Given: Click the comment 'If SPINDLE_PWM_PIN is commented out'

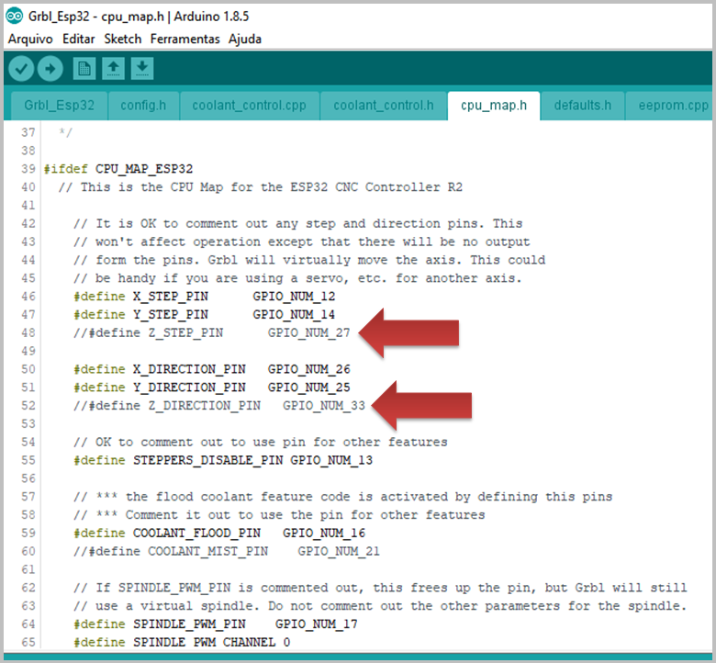Looking at the screenshot, I should click(380, 588).
